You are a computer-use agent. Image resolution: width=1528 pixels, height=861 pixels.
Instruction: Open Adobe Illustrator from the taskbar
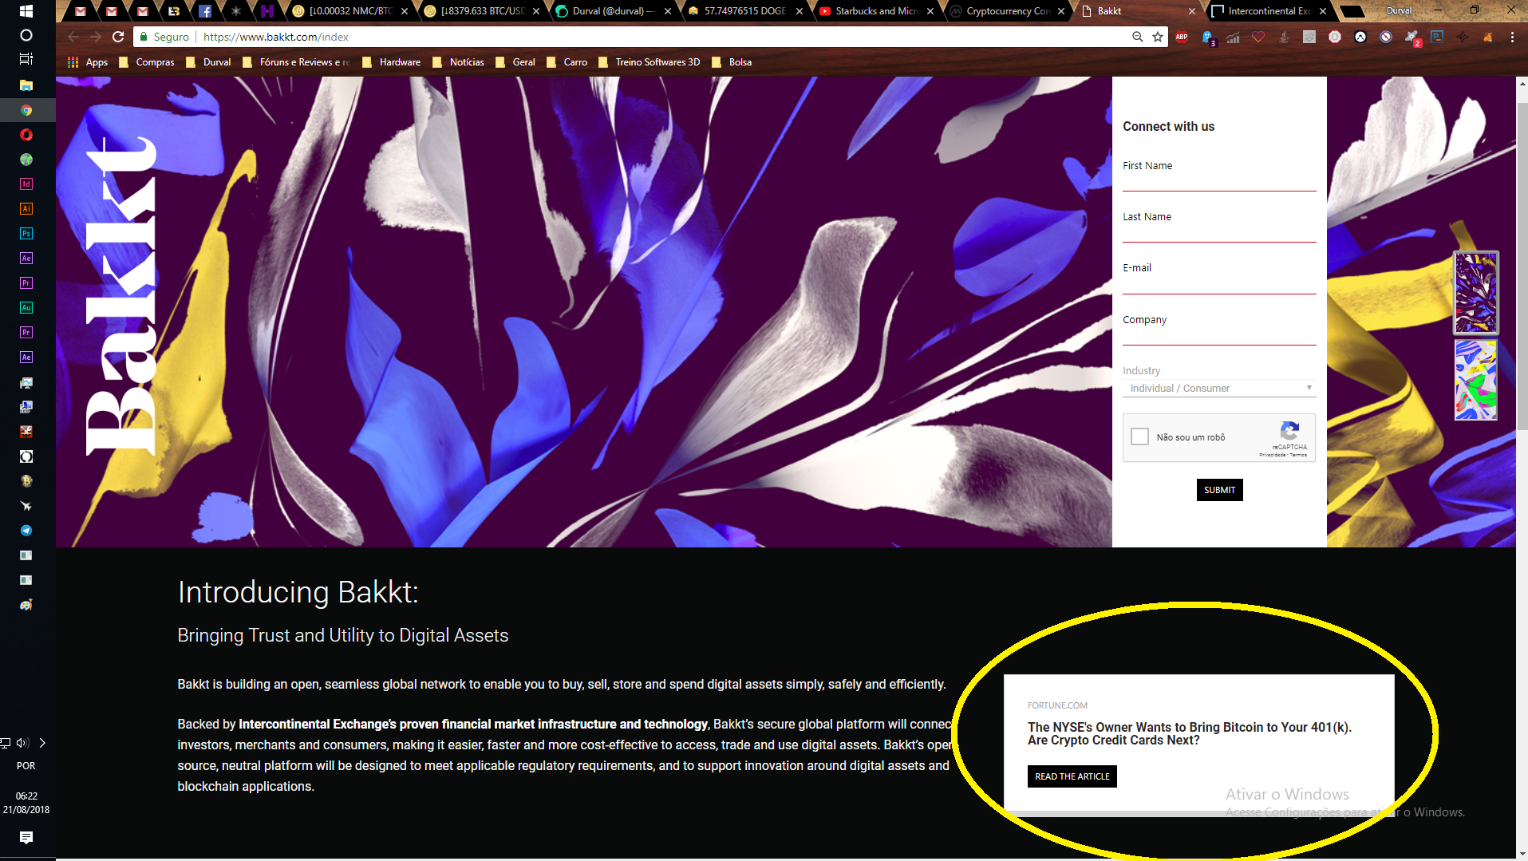26,209
